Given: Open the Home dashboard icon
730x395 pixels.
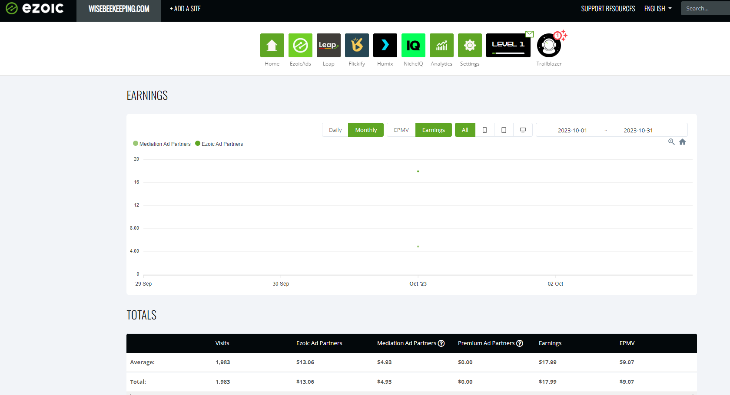Looking at the screenshot, I should (x=272, y=45).
